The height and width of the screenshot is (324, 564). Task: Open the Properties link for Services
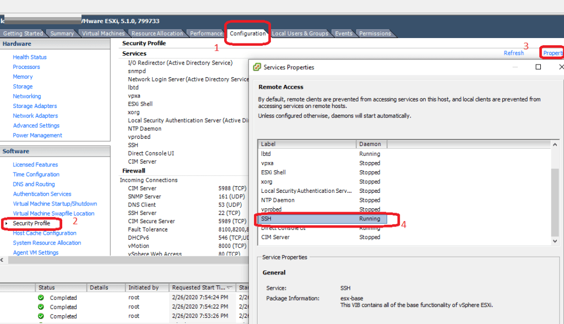554,53
